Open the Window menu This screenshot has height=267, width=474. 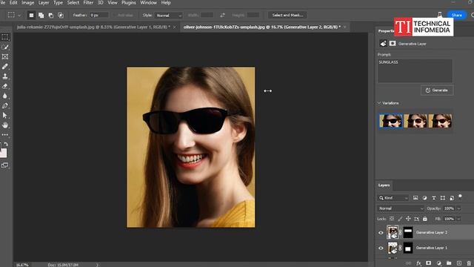click(148, 3)
